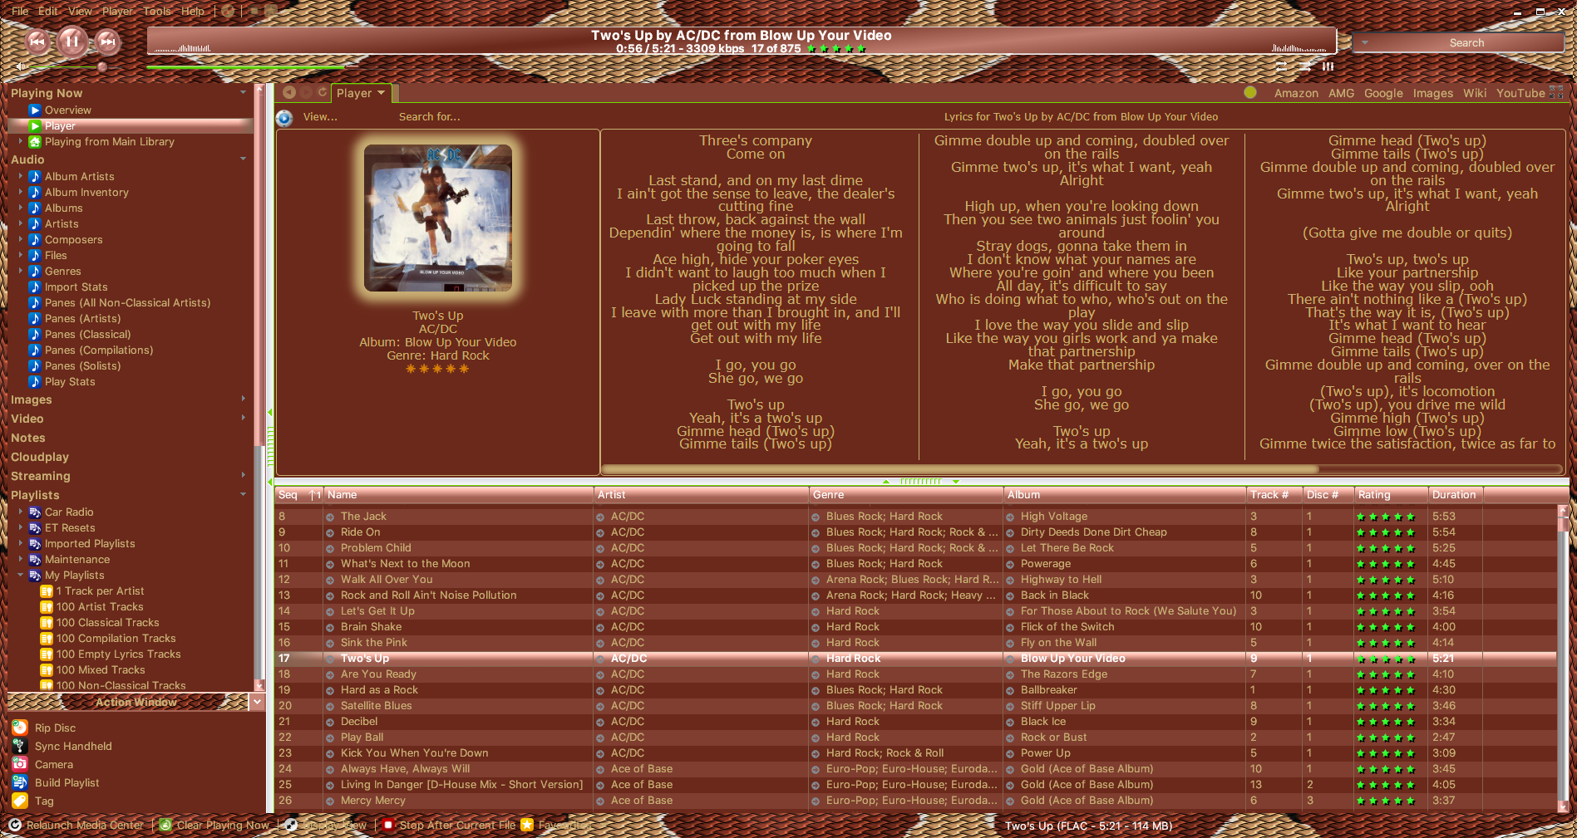
Task: Toggle shuffle playback mode icon
Action: click(x=1305, y=66)
